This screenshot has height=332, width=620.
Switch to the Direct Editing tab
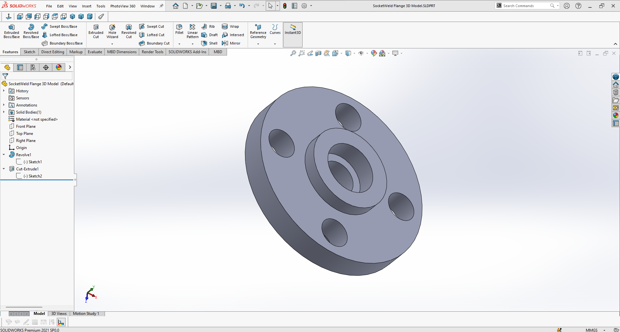pos(53,52)
